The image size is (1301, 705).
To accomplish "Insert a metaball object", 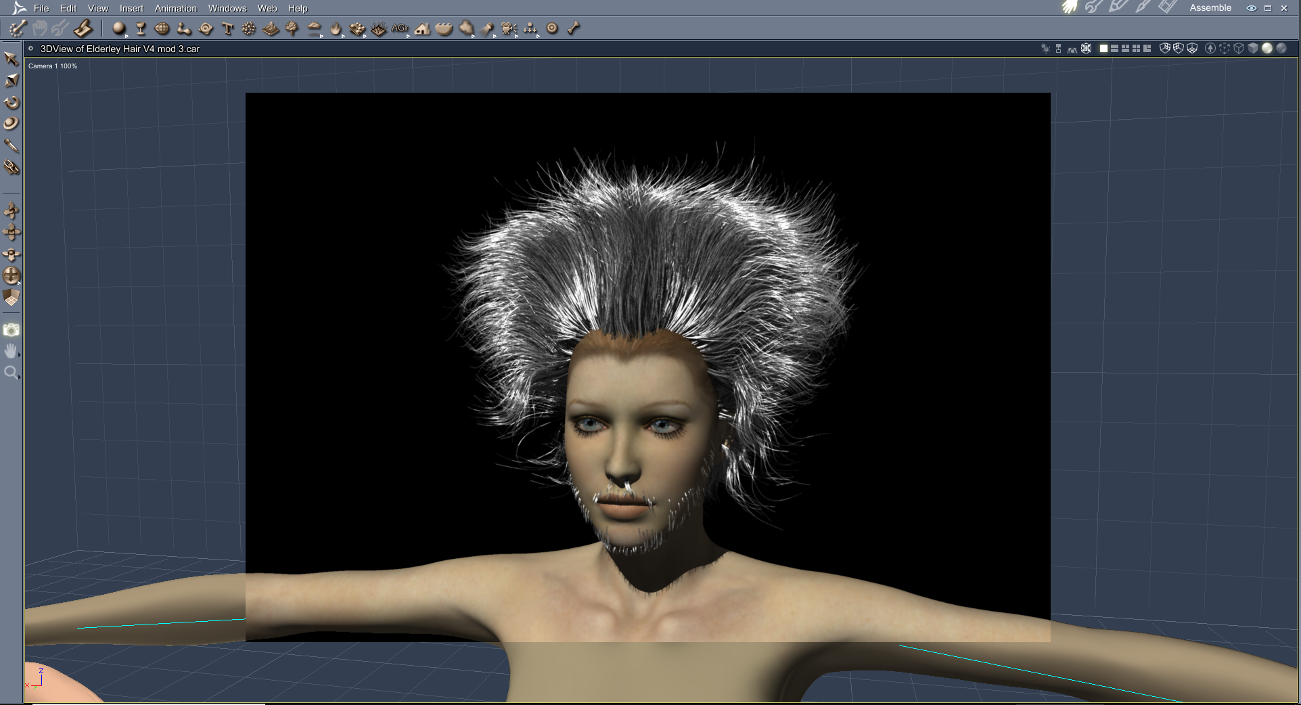I will point(184,28).
